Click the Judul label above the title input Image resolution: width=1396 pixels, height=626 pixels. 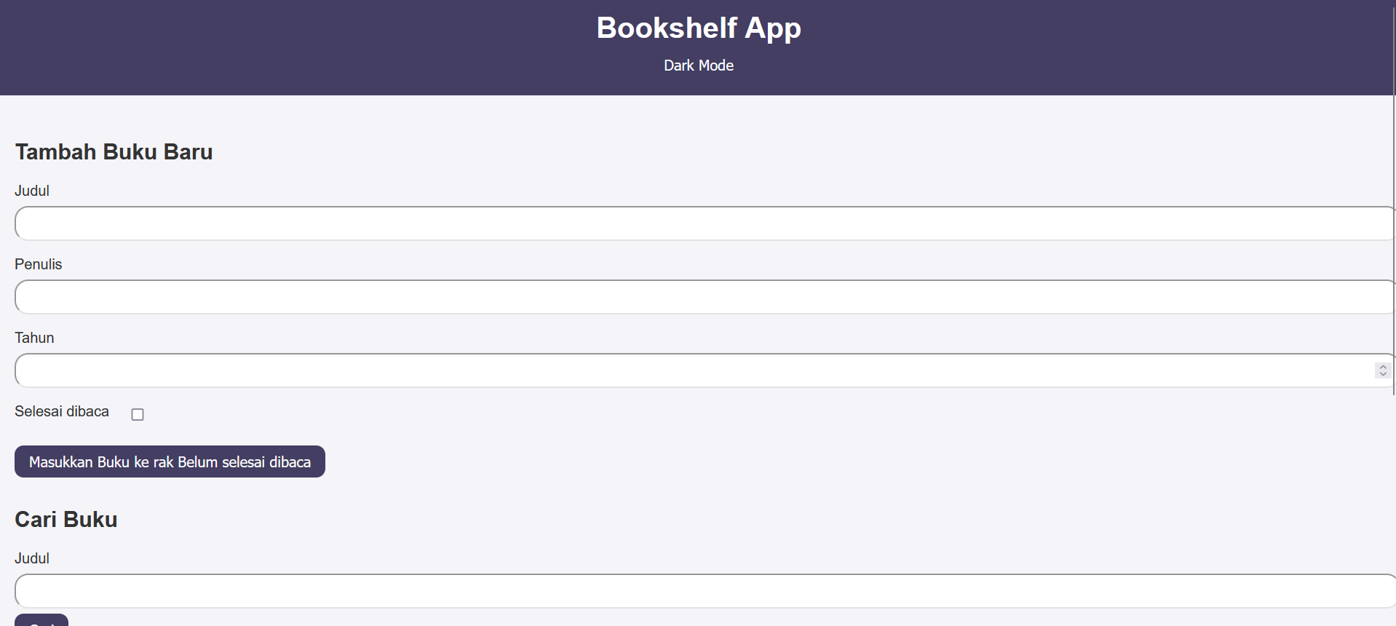coord(32,191)
